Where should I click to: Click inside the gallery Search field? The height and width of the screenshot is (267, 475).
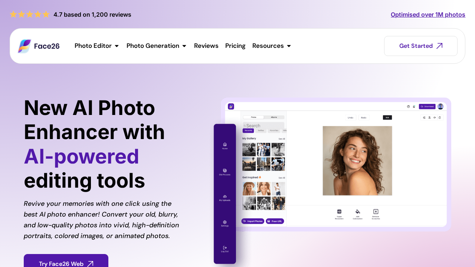(x=263, y=126)
